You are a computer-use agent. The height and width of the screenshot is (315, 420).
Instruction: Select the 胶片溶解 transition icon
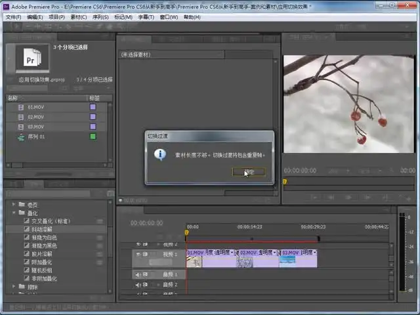(x=26, y=254)
